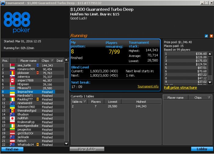
Task: Select player zakernica
Action: [33, 77]
